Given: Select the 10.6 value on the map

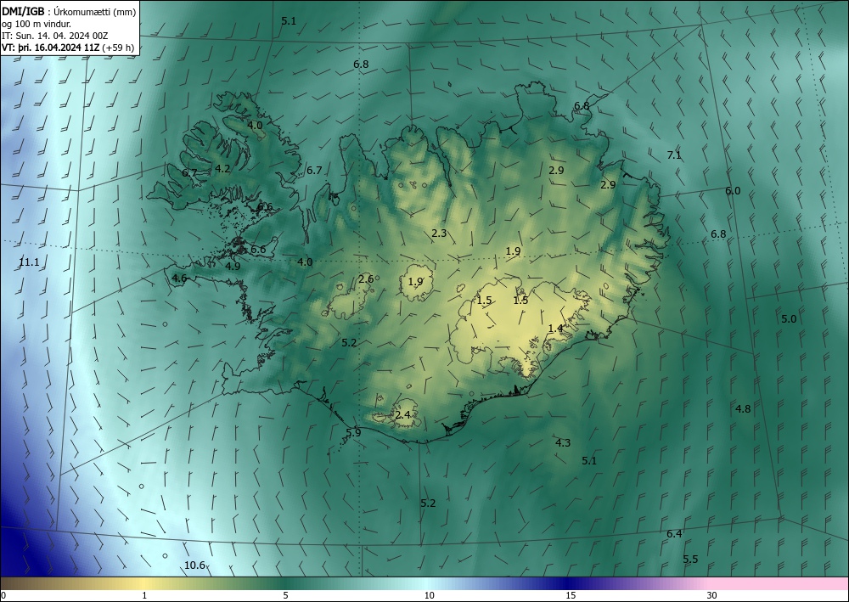Looking at the screenshot, I should click(194, 565).
